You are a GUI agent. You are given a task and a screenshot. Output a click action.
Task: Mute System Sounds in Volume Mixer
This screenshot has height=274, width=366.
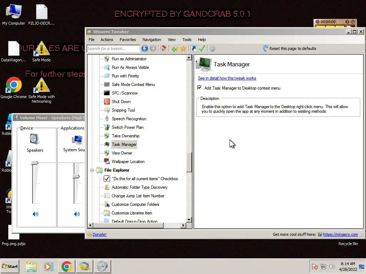tap(77, 214)
